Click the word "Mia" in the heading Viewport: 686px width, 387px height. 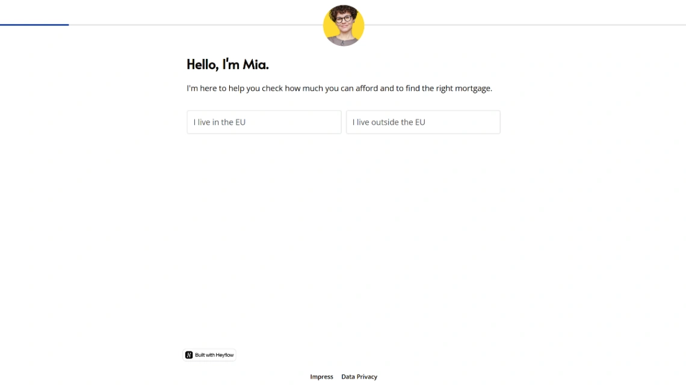(x=255, y=64)
